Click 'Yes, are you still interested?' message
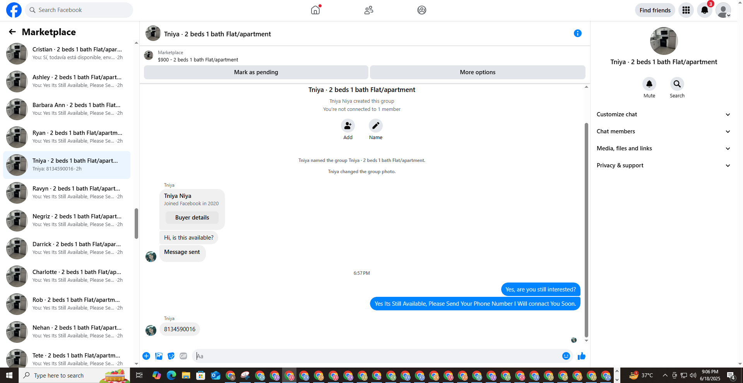 [540, 289]
